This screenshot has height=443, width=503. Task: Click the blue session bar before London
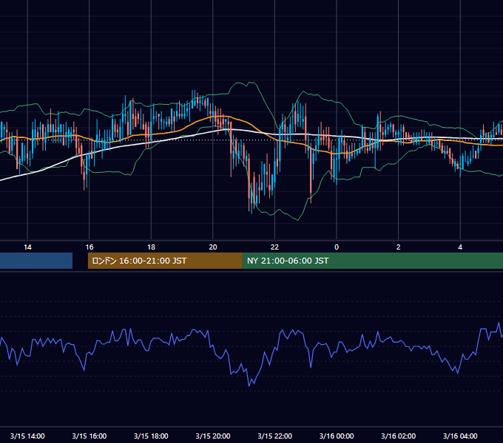[x=36, y=261]
